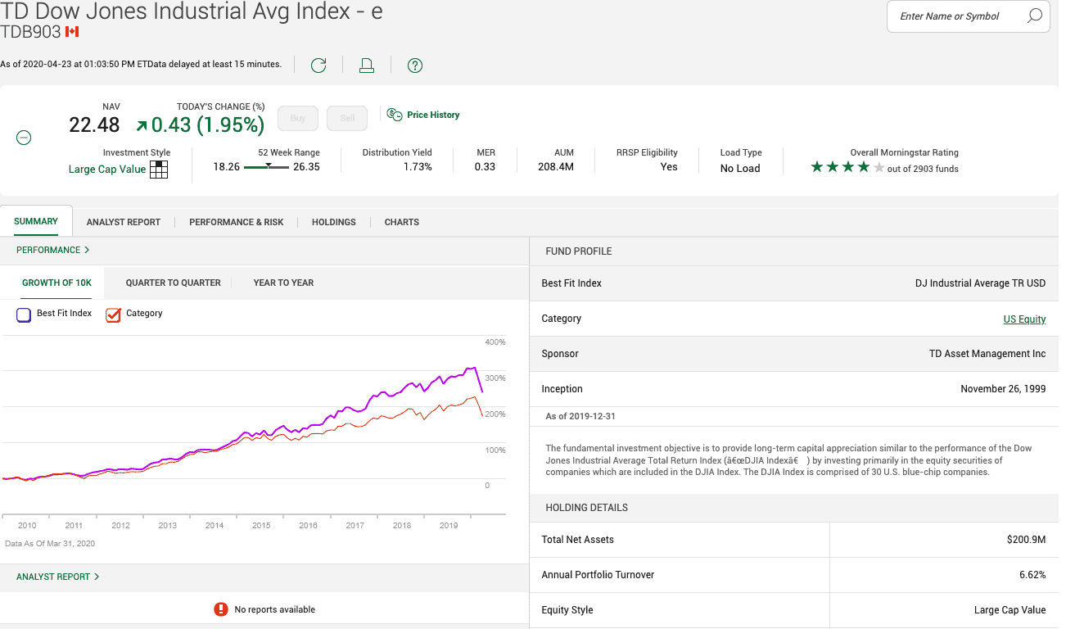The height and width of the screenshot is (629, 1084).
Task: Click the 2015 label on chart axis
Action: click(261, 526)
